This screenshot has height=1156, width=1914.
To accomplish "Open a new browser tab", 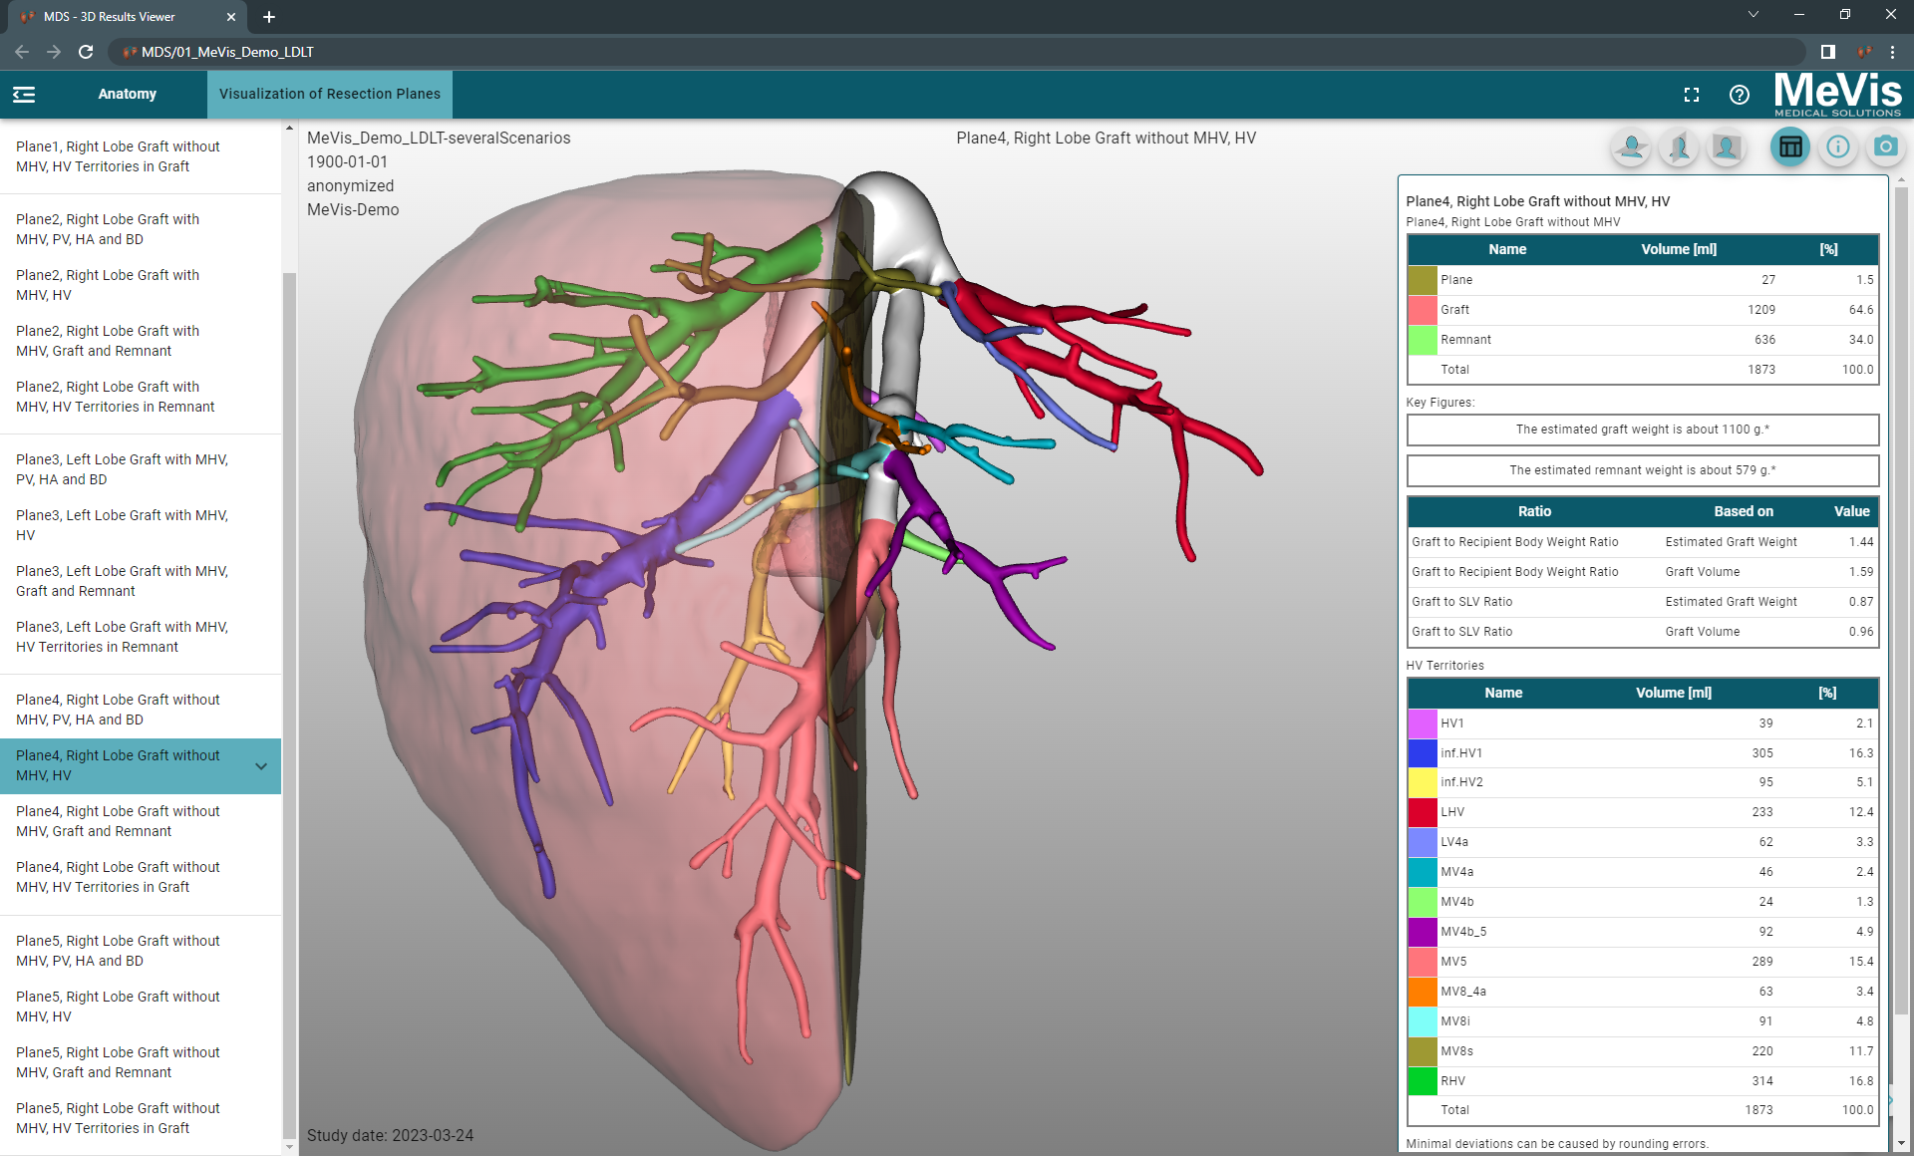I will [269, 17].
